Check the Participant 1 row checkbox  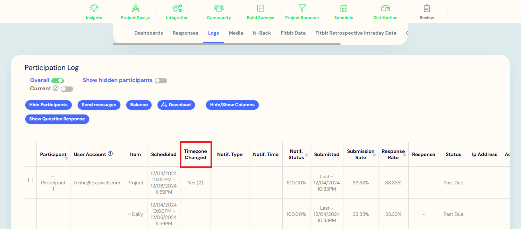click(x=31, y=180)
